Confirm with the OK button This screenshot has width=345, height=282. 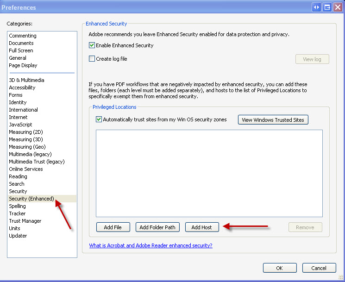280,268
